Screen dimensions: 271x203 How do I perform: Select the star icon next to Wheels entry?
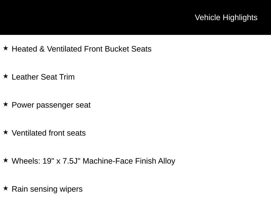pyautogui.click(x=6, y=160)
